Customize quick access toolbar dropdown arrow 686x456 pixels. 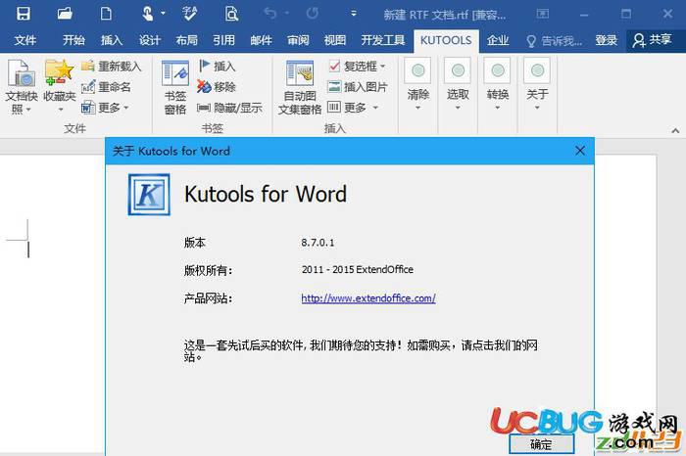(x=354, y=14)
